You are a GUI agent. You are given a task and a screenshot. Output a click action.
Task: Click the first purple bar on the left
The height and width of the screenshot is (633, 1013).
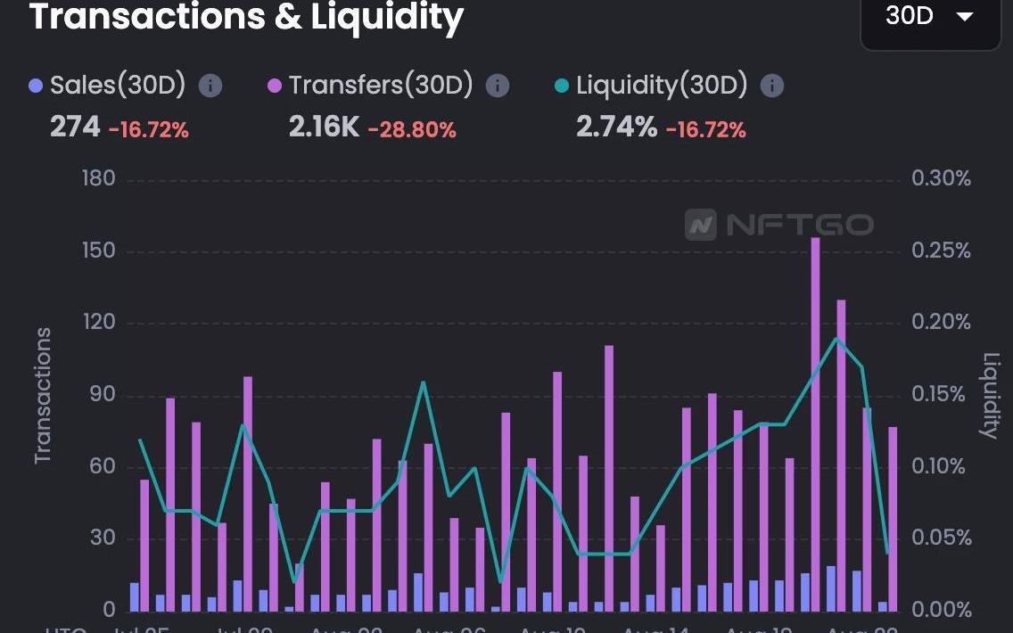click(x=145, y=546)
